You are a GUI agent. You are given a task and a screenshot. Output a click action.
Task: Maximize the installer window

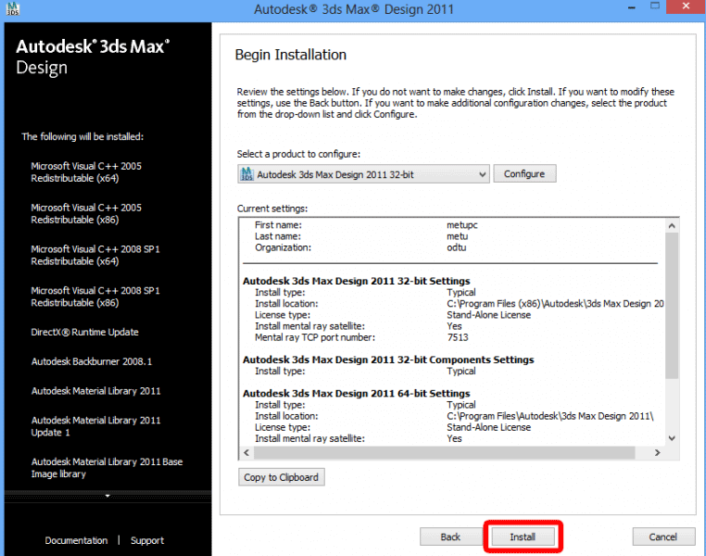pos(655,6)
